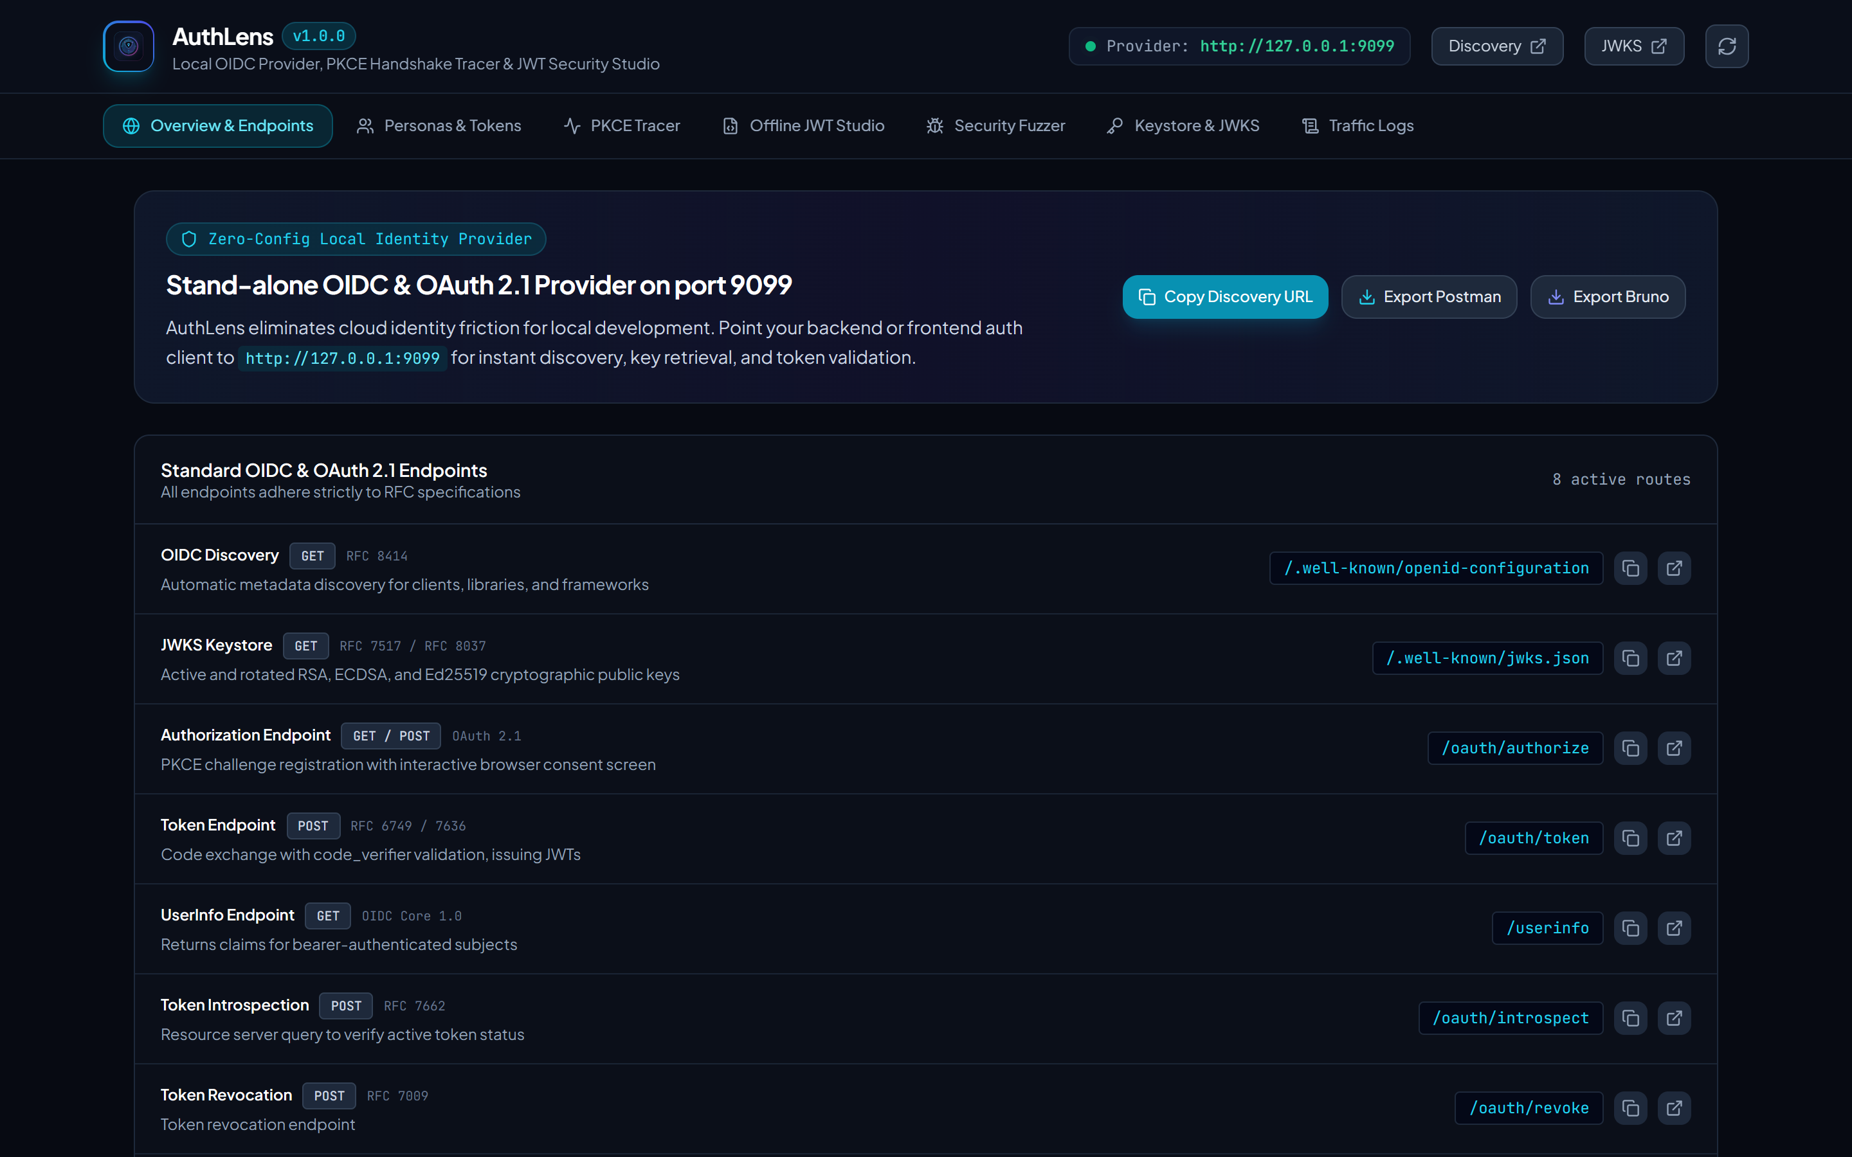Copy the /oauth/introspect path
The width and height of the screenshot is (1852, 1157).
(x=1630, y=1018)
